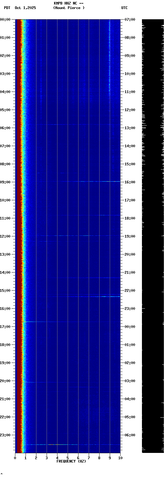The width and height of the screenshot is (166, 477).
Task: Click the red low-frequency band below 1 Hz
Action: [x=19, y=236]
